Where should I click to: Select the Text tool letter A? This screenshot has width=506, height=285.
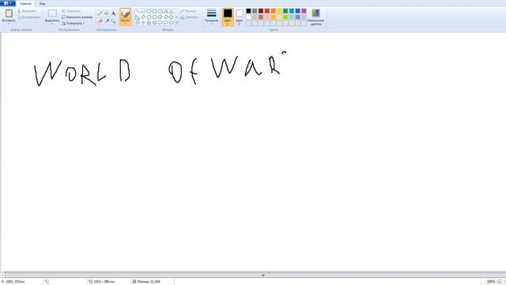tap(113, 13)
